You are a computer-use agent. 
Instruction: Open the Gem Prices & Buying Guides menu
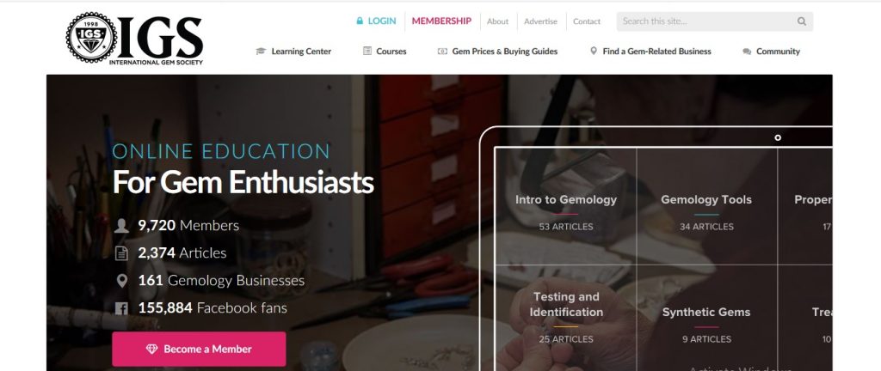[x=504, y=51]
